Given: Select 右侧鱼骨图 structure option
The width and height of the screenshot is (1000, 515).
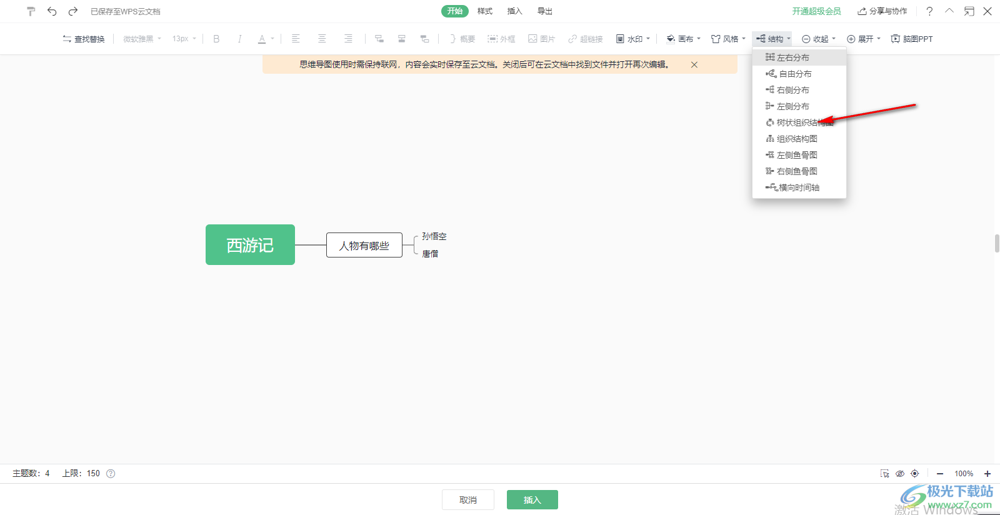Looking at the screenshot, I should coord(799,171).
